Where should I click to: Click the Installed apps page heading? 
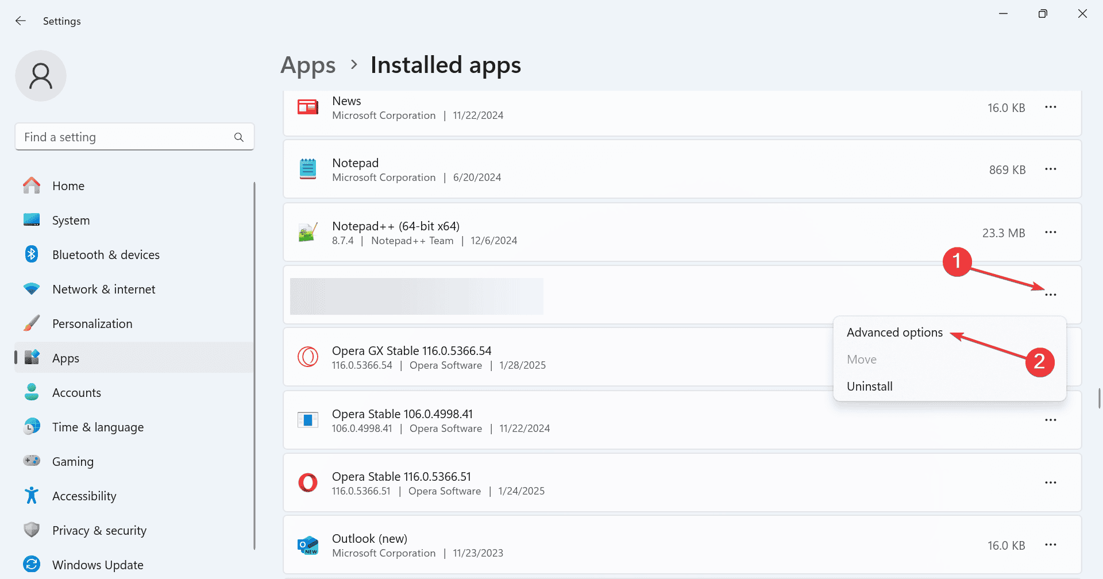tap(446, 65)
